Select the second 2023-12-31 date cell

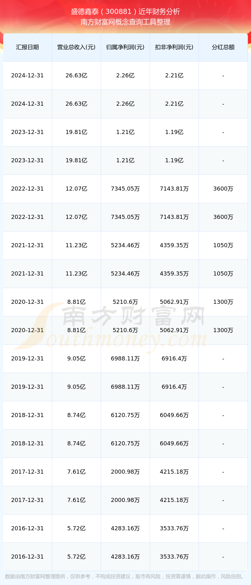pos(27,160)
